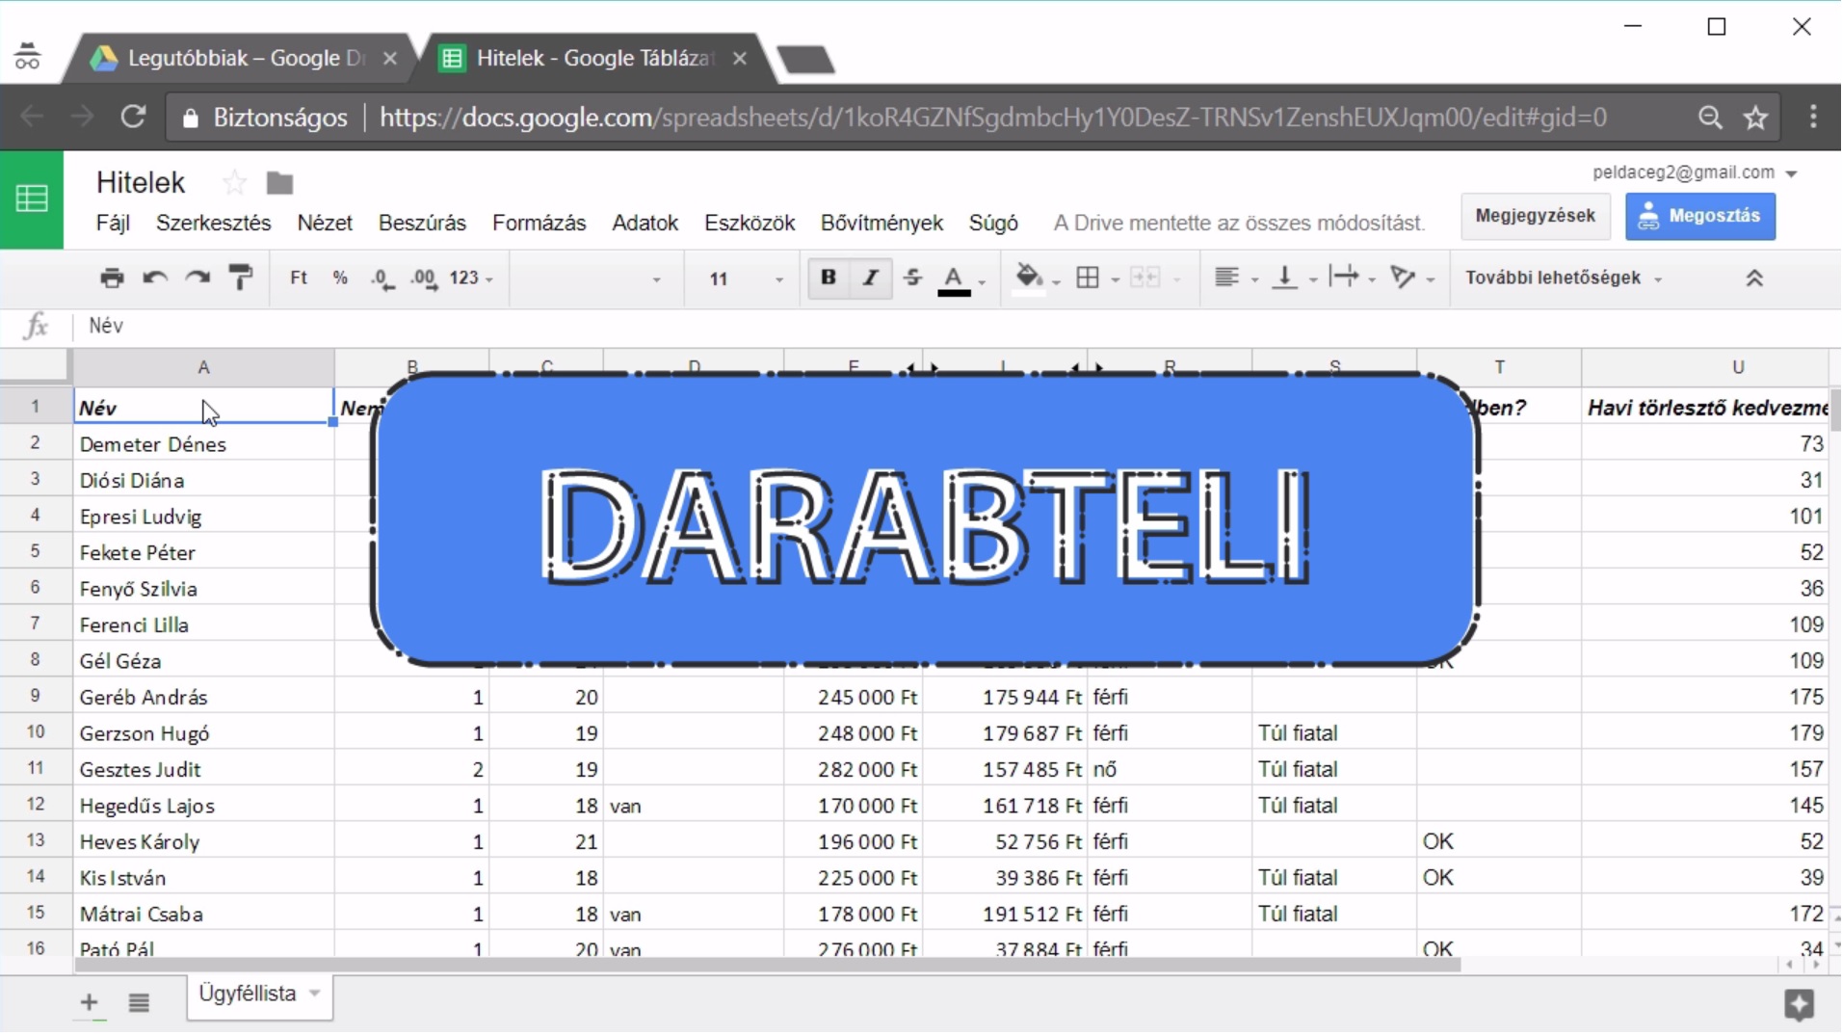
Task: Open the 123 number format dropdown
Action: coord(471,279)
